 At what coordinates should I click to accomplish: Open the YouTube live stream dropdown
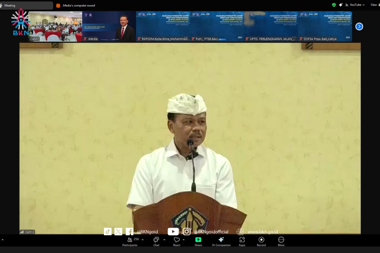point(355,5)
